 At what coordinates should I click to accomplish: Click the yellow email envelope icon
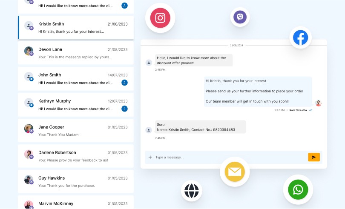pyautogui.click(x=235, y=172)
